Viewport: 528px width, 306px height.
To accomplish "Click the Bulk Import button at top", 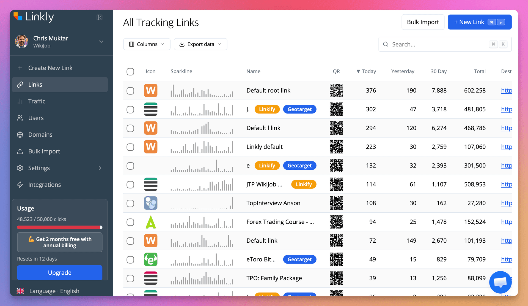I will coord(423,22).
